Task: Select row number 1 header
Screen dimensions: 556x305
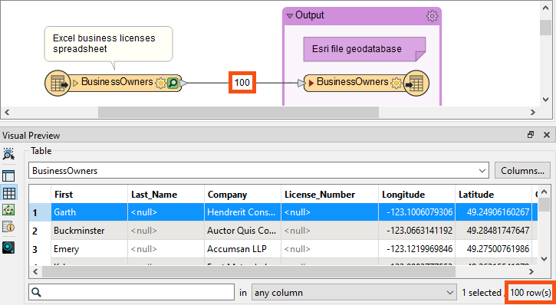Action: [40, 212]
